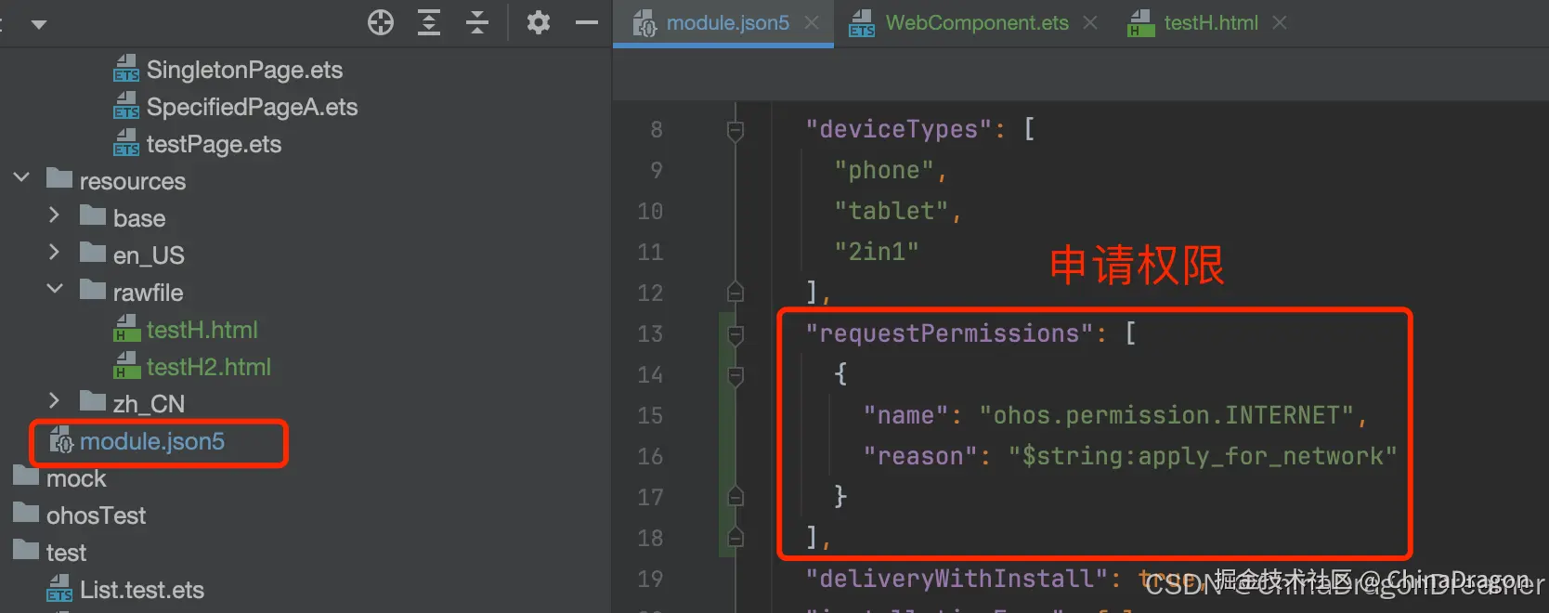Image resolution: width=1549 pixels, height=613 pixels.
Task: Select the ohosTest folder
Action: pos(96,515)
